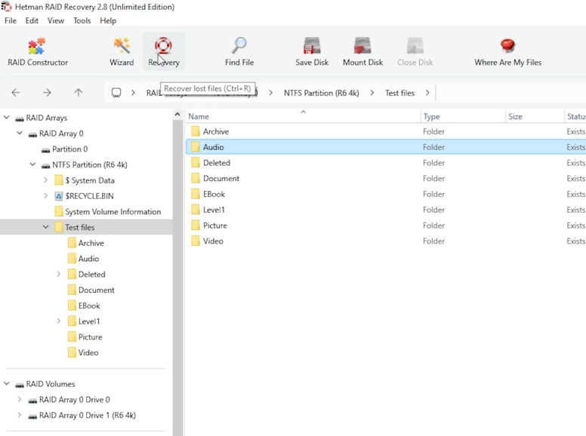Select the Archive folder in the tree
The width and height of the screenshot is (586, 436).
click(91, 243)
